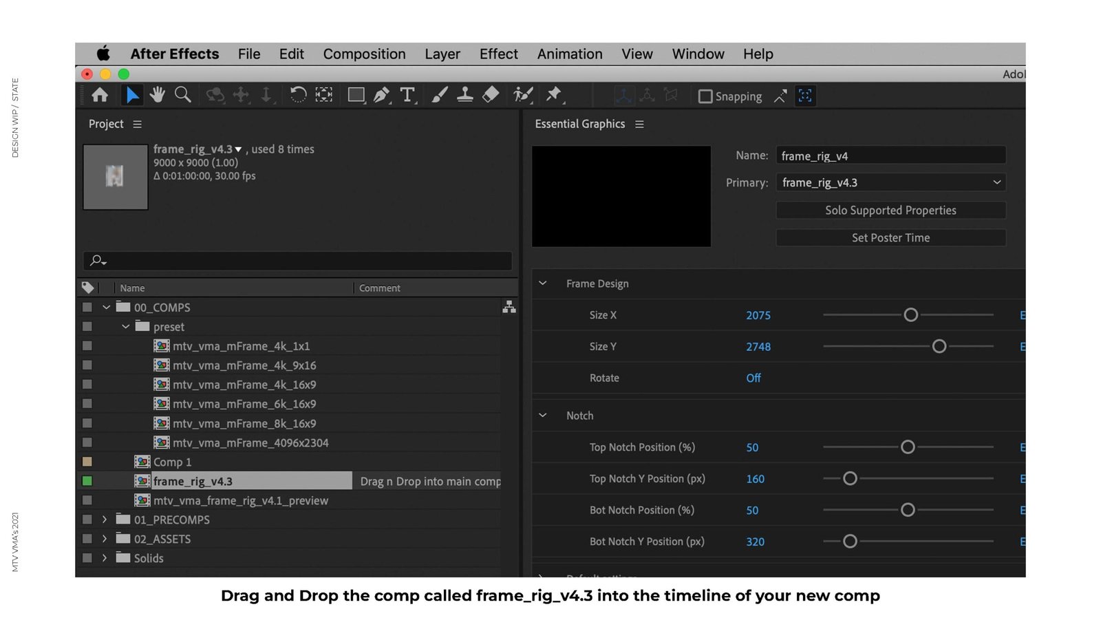Click the Bot Notch Y Position value 320
This screenshot has width=1101, height=620.
point(755,542)
